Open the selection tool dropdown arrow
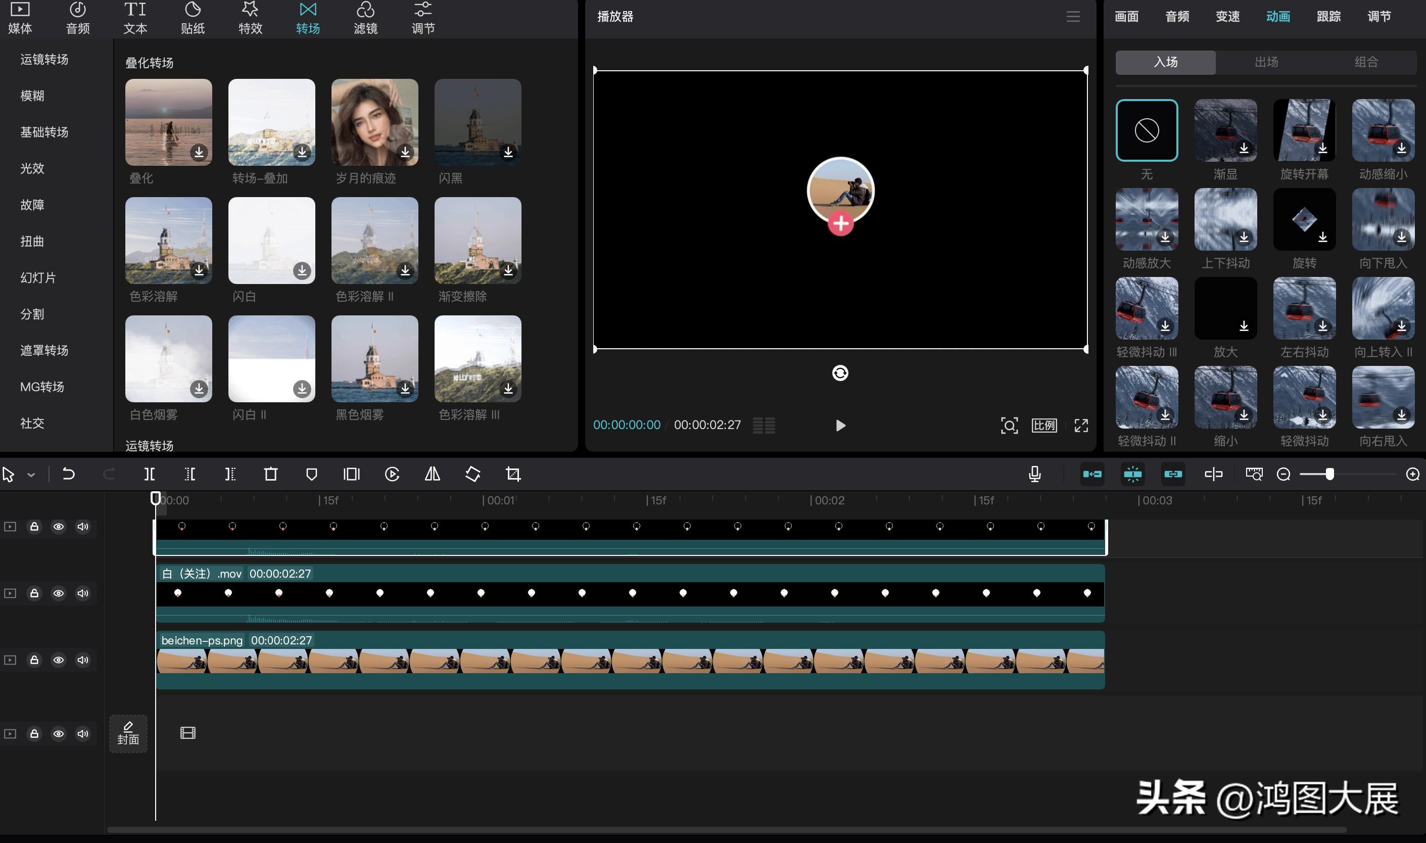 [31, 475]
